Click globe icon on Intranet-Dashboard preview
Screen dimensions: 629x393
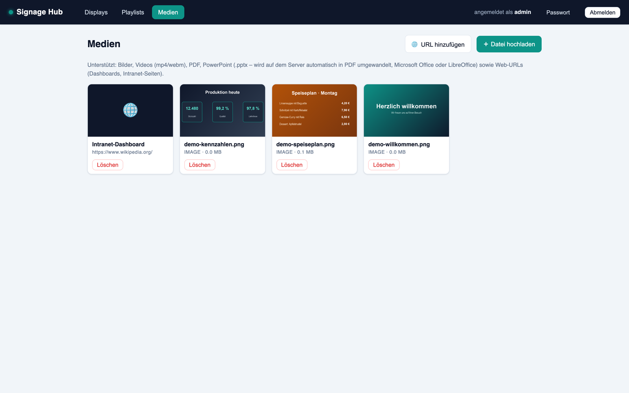point(130,110)
